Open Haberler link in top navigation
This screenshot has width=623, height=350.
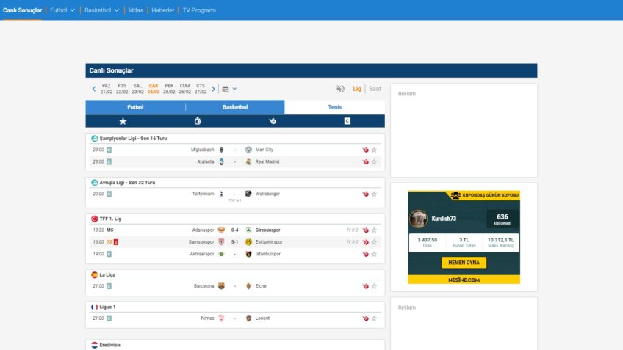tap(162, 10)
